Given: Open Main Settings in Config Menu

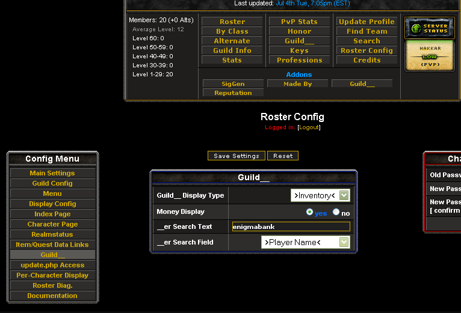Looking at the screenshot, I should [x=52, y=173].
